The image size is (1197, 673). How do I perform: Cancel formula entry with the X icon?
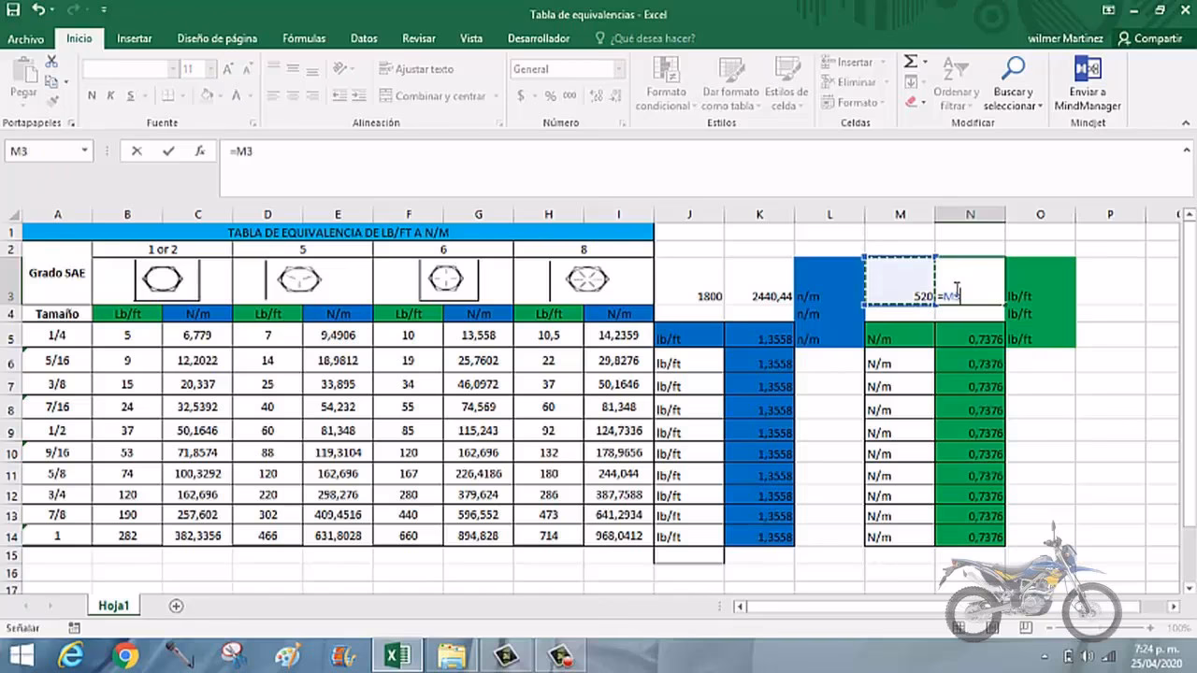(x=137, y=151)
